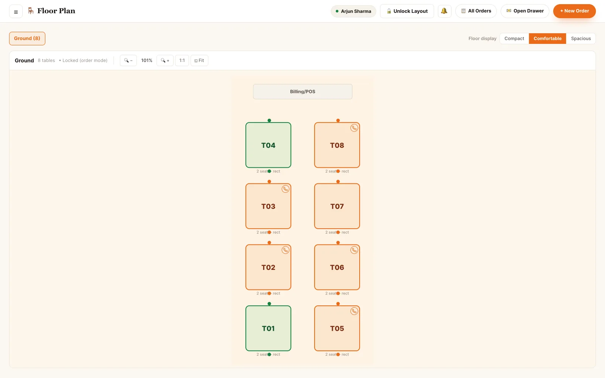605x378 pixels.
Task: Click phone icon on table T08
Action: coord(354,128)
